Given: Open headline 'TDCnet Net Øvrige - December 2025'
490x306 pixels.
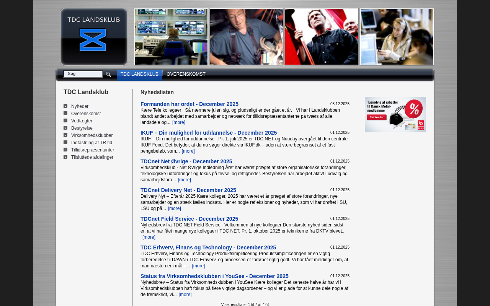Looking at the screenshot, I should coord(186,161).
